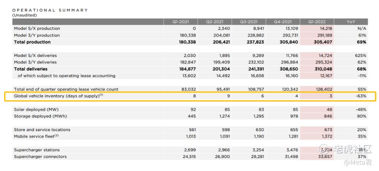Click the N/A YoY value
The height and width of the screenshot is (171, 379).
(x=363, y=28)
